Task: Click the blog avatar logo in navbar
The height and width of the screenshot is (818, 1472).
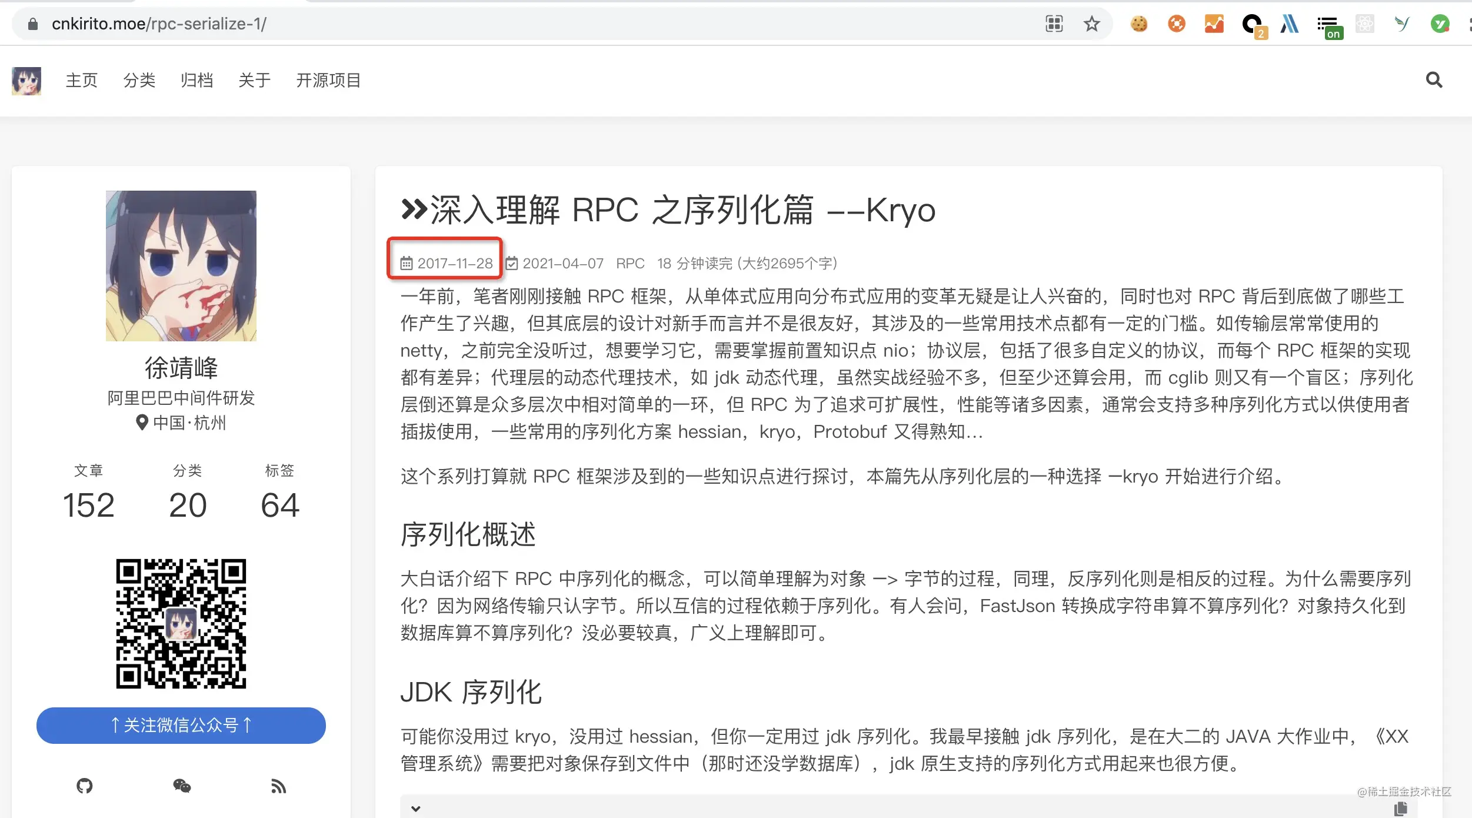Action: 26,81
